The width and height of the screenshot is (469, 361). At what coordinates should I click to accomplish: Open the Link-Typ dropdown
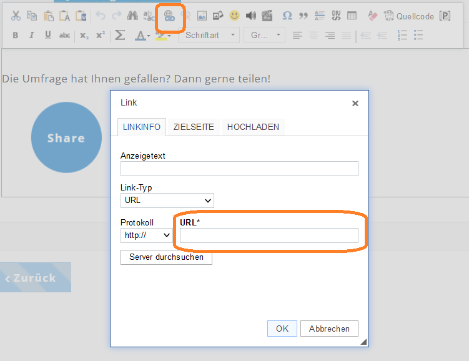(167, 200)
